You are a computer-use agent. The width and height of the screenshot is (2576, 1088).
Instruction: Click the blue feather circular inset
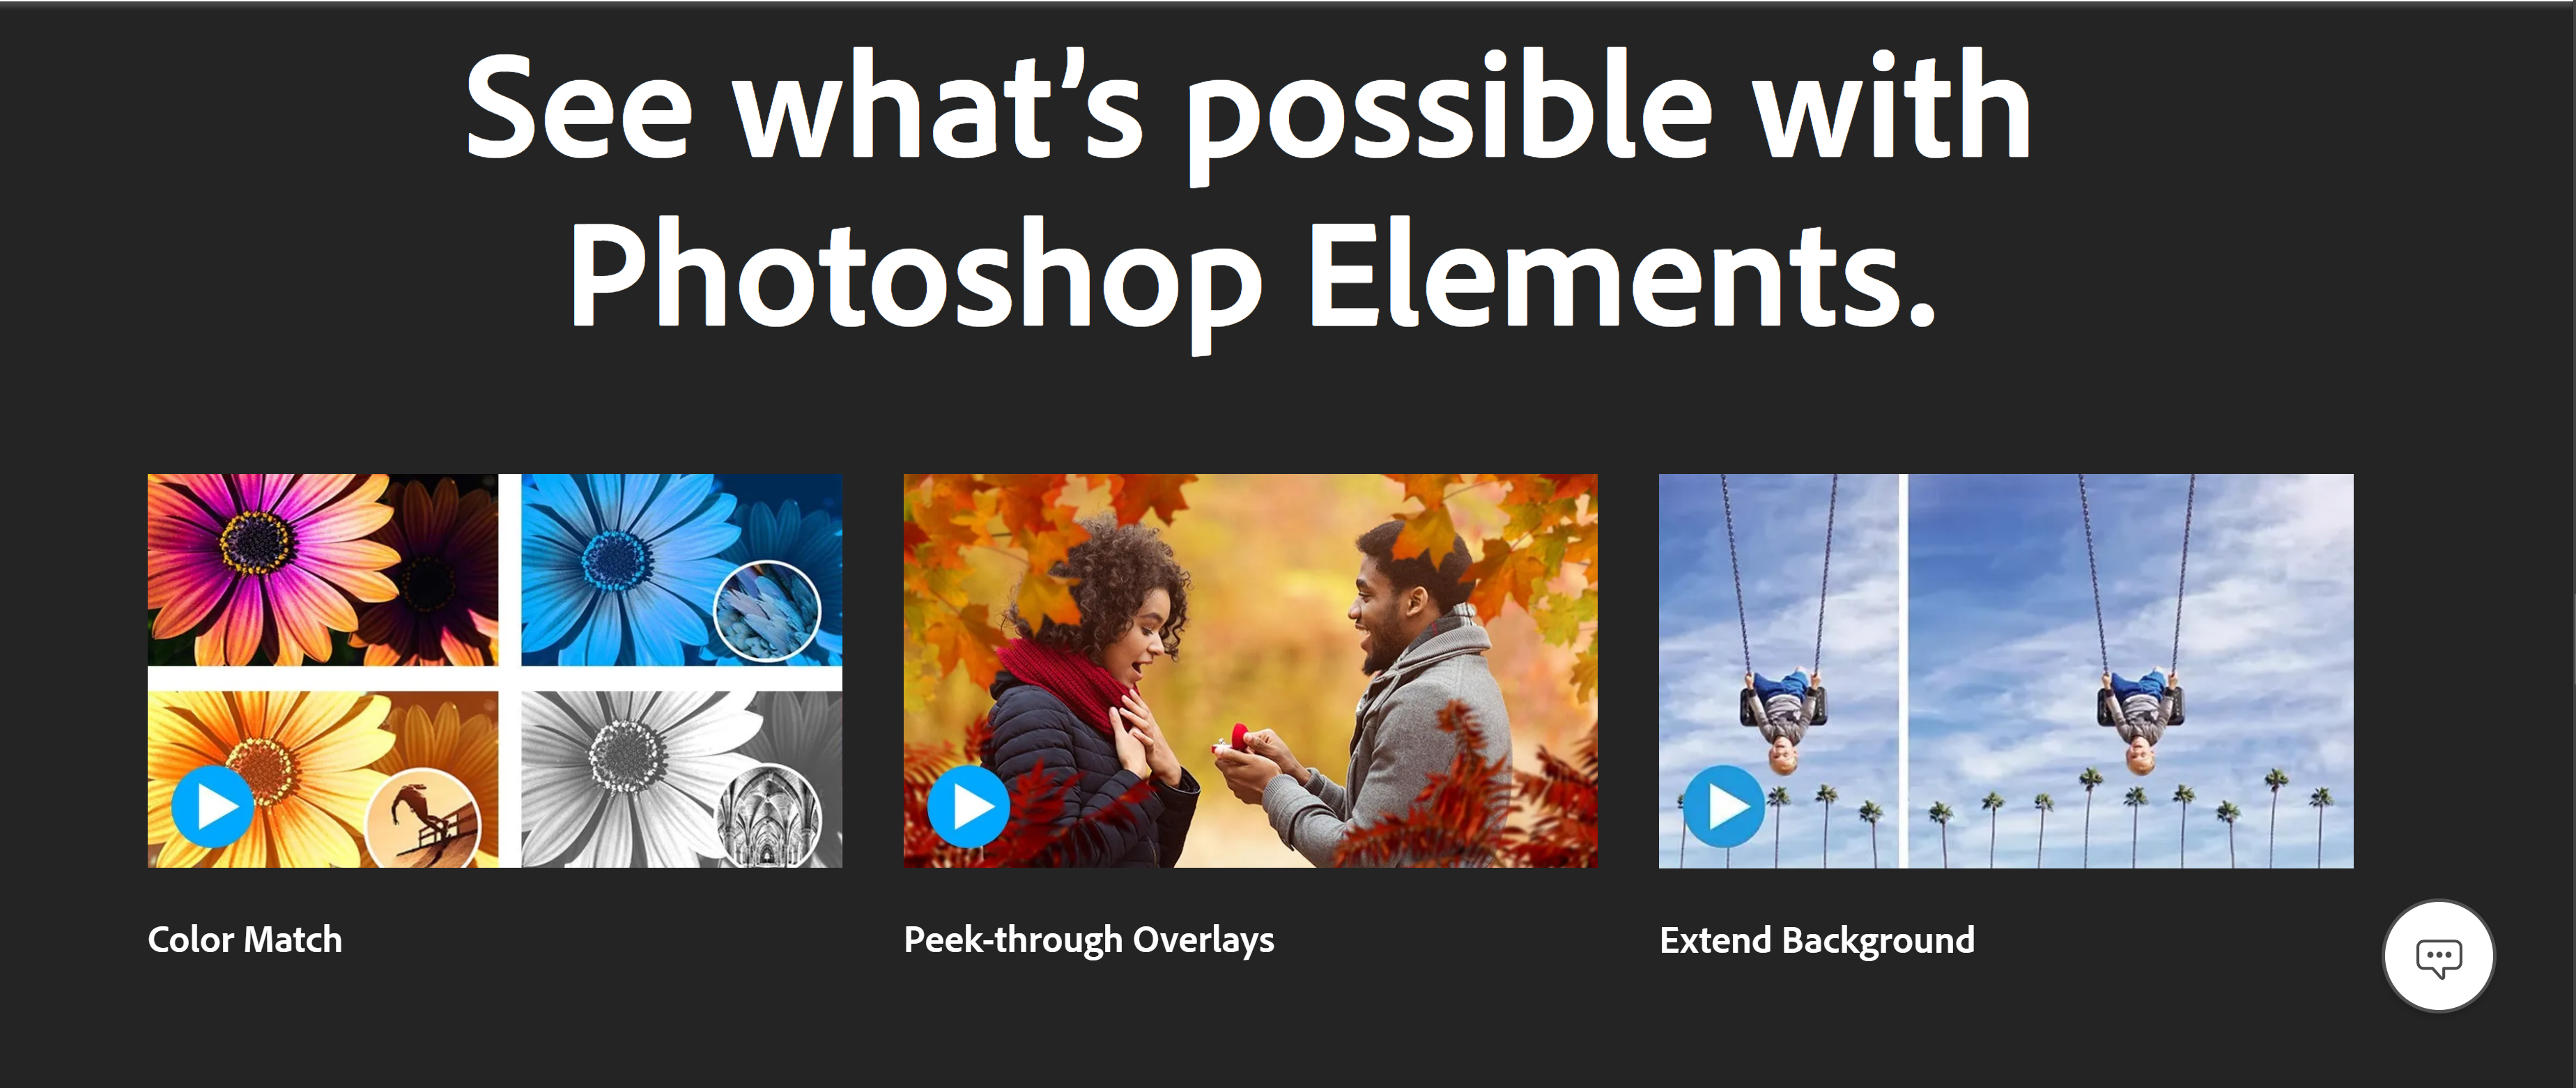tap(767, 611)
